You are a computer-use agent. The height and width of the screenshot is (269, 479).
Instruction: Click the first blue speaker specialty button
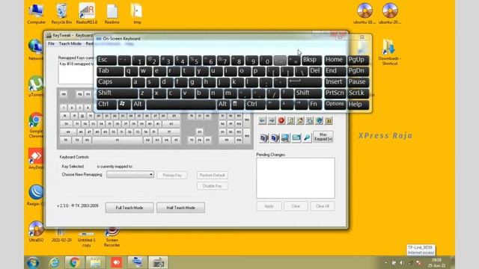[263, 137]
